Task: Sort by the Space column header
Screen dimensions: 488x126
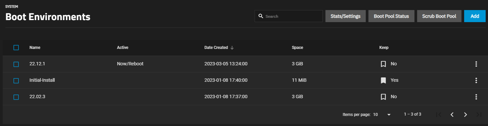Action: (298, 48)
